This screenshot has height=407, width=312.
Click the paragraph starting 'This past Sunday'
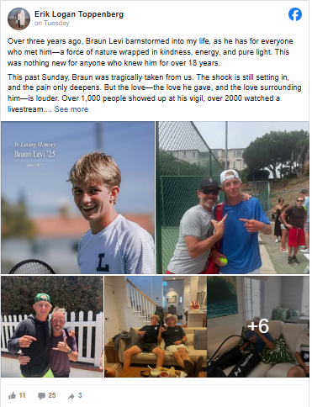[x=155, y=93]
